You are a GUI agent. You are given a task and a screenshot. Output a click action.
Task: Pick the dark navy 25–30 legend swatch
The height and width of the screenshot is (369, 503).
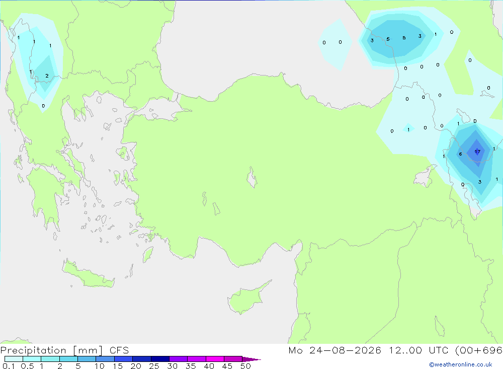click(x=160, y=359)
